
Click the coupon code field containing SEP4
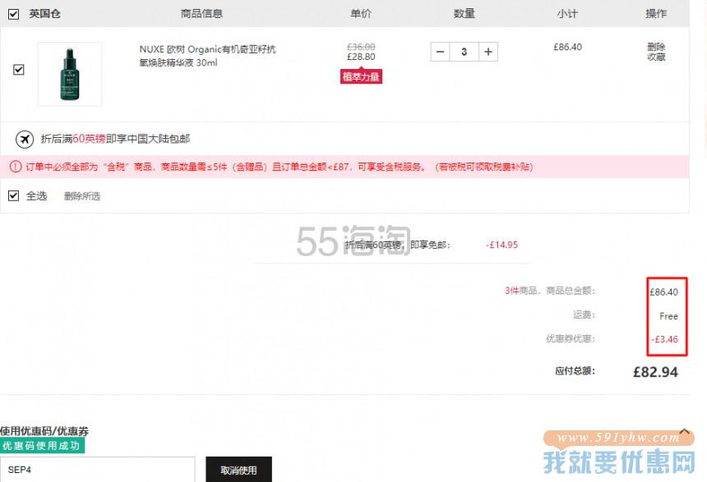click(x=97, y=470)
